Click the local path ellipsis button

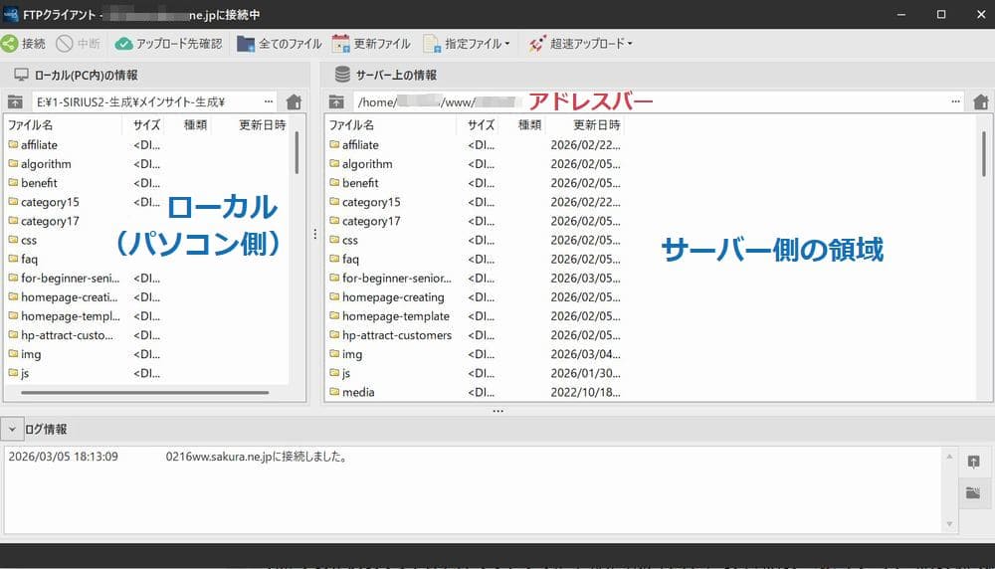269,101
